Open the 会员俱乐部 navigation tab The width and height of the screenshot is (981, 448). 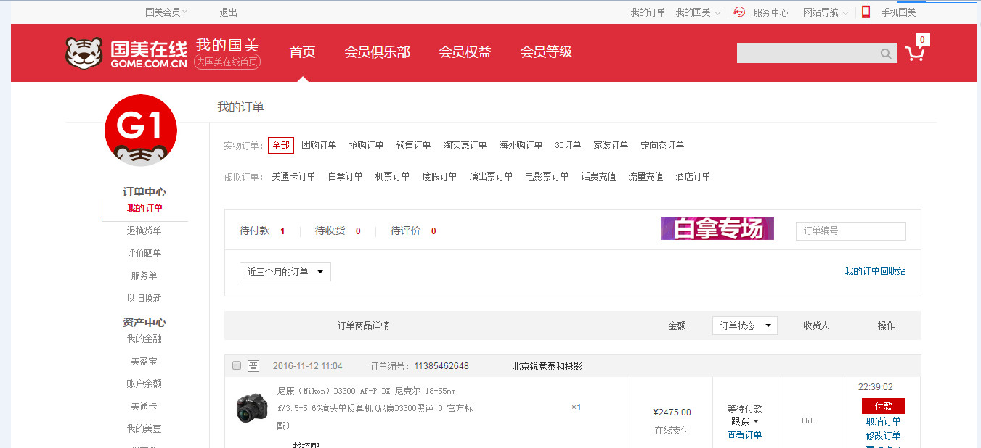click(x=378, y=52)
